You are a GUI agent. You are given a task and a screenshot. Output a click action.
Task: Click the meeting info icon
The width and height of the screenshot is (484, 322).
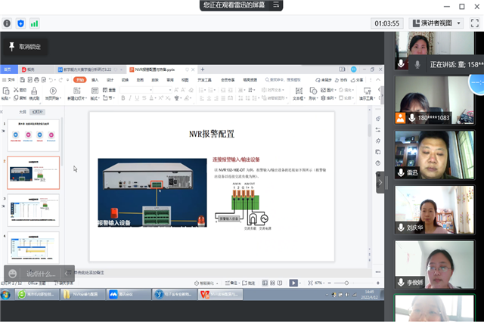point(7,23)
